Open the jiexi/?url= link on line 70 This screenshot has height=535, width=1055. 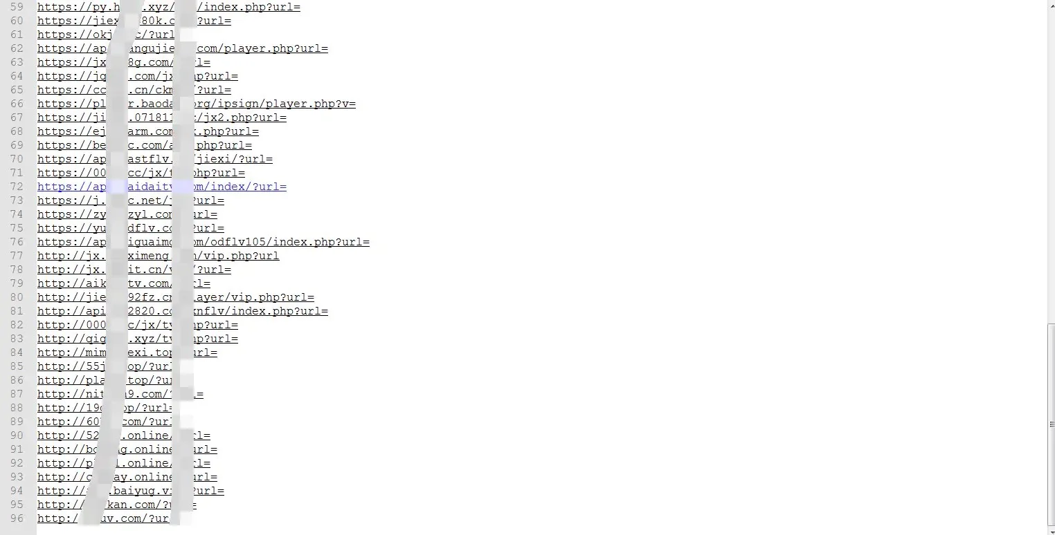[x=155, y=159]
